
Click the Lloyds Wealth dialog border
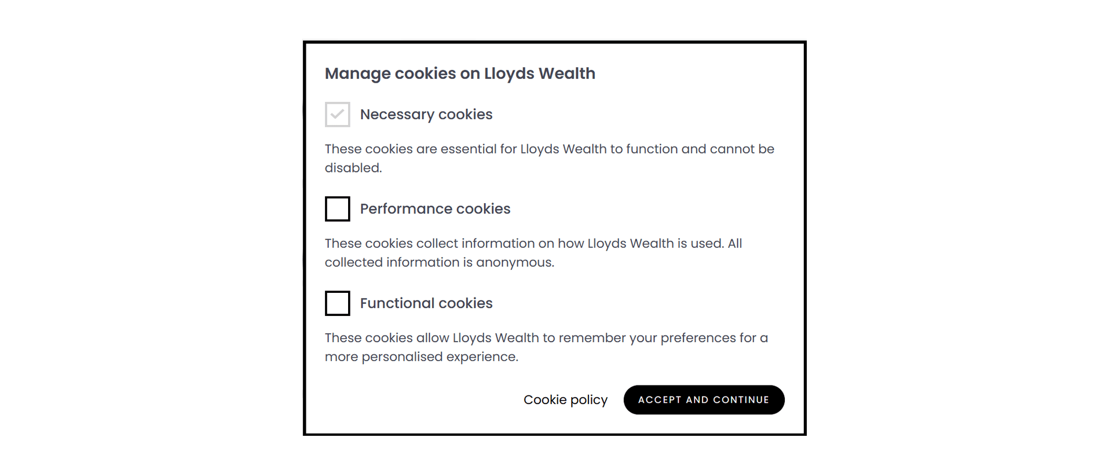[x=554, y=41]
